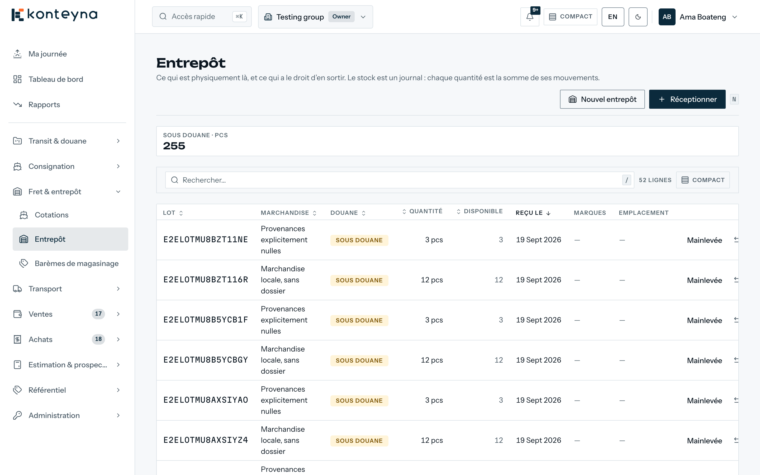Click the Konteyna logo
The height and width of the screenshot is (475, 760).
(54, 15)
